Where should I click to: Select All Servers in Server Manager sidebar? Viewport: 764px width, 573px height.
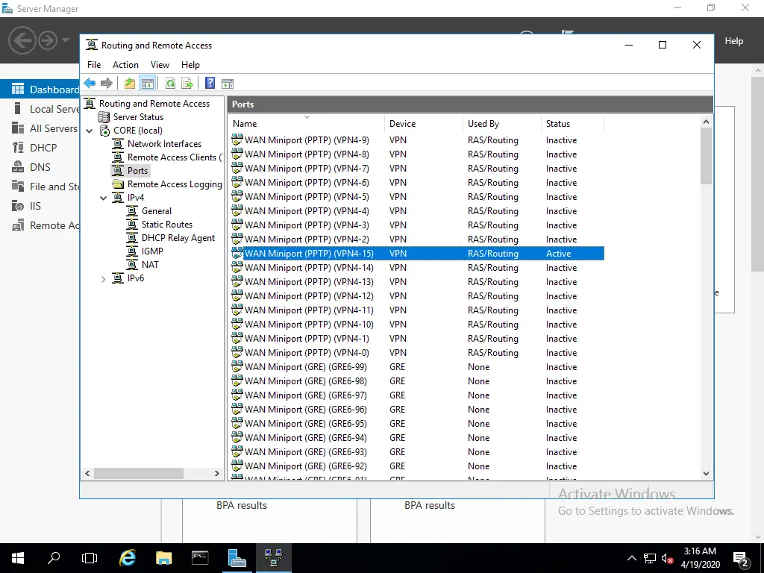(40, 128)
